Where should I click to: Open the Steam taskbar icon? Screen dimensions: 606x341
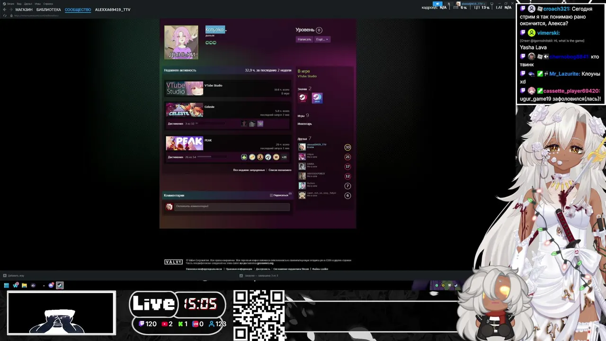click(60, 285)
